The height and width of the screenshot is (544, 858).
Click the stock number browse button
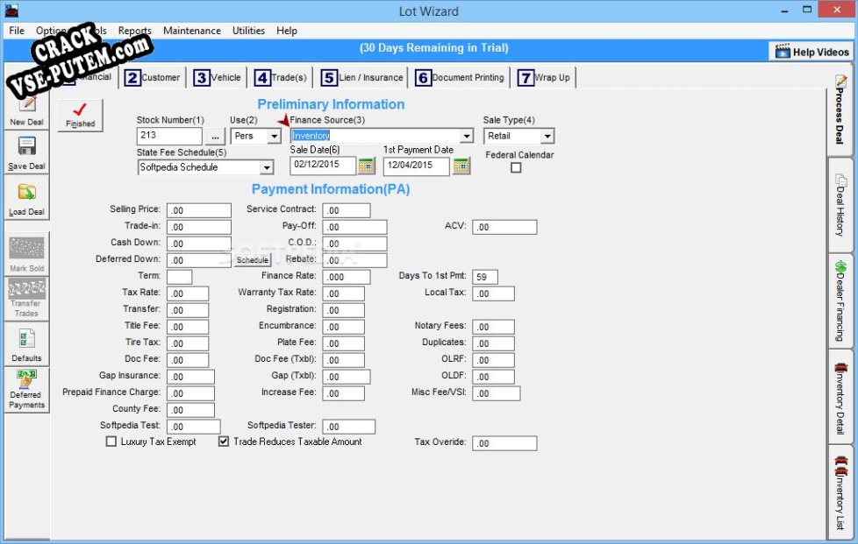pos(215,137)
